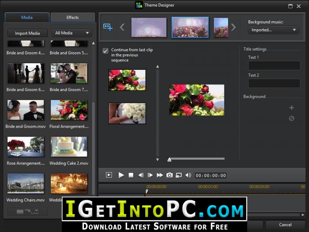Click the Cancel button

pyautogui.click(x=285, y=224)
